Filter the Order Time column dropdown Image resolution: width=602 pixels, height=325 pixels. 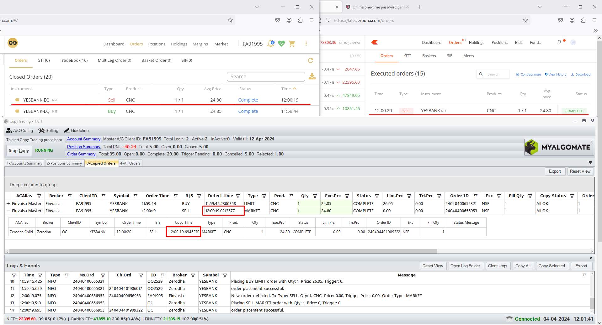[x=176, y=196]
